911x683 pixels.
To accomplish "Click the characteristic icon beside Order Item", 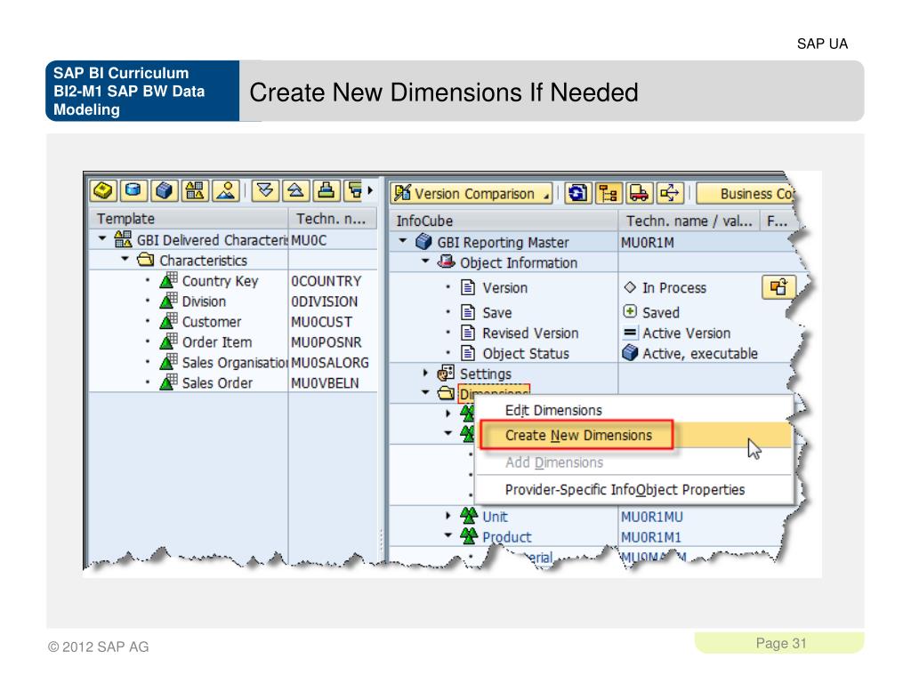I will [168, 341].
